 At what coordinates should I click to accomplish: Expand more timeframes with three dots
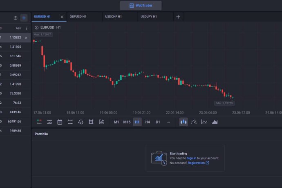(x=168, y=122)
